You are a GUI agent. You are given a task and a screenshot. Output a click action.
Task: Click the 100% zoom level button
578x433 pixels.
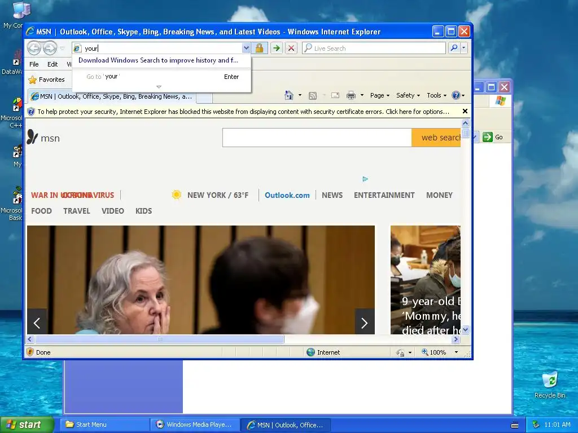(x=434, y=352)
